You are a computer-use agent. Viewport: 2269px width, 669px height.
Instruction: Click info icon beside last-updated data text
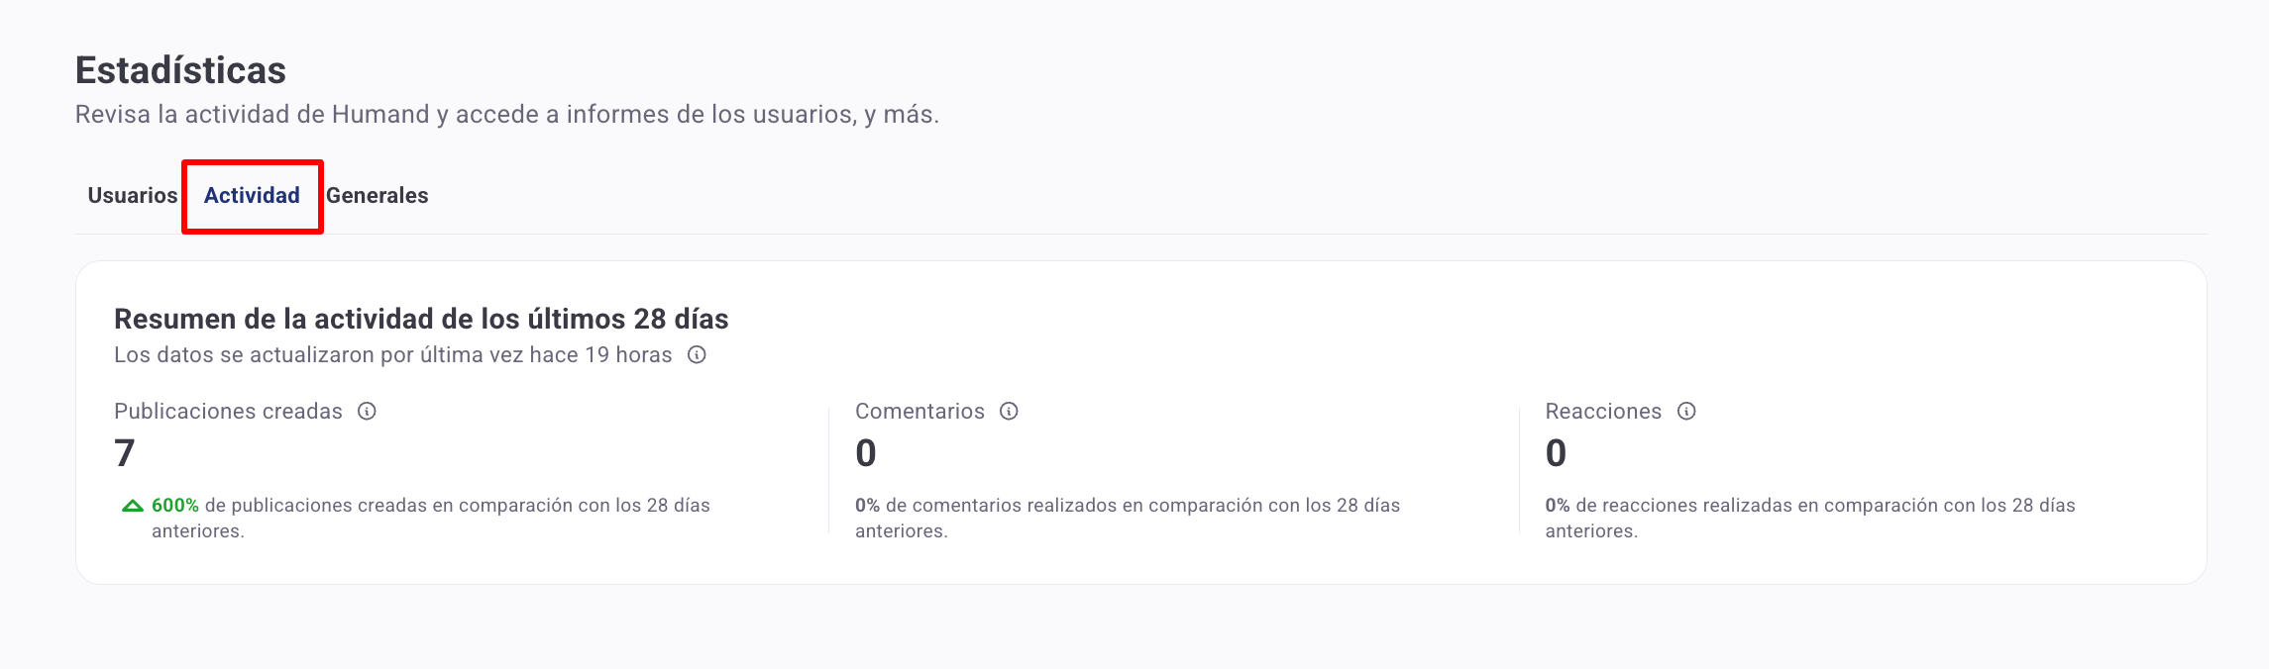pos(697,354)
